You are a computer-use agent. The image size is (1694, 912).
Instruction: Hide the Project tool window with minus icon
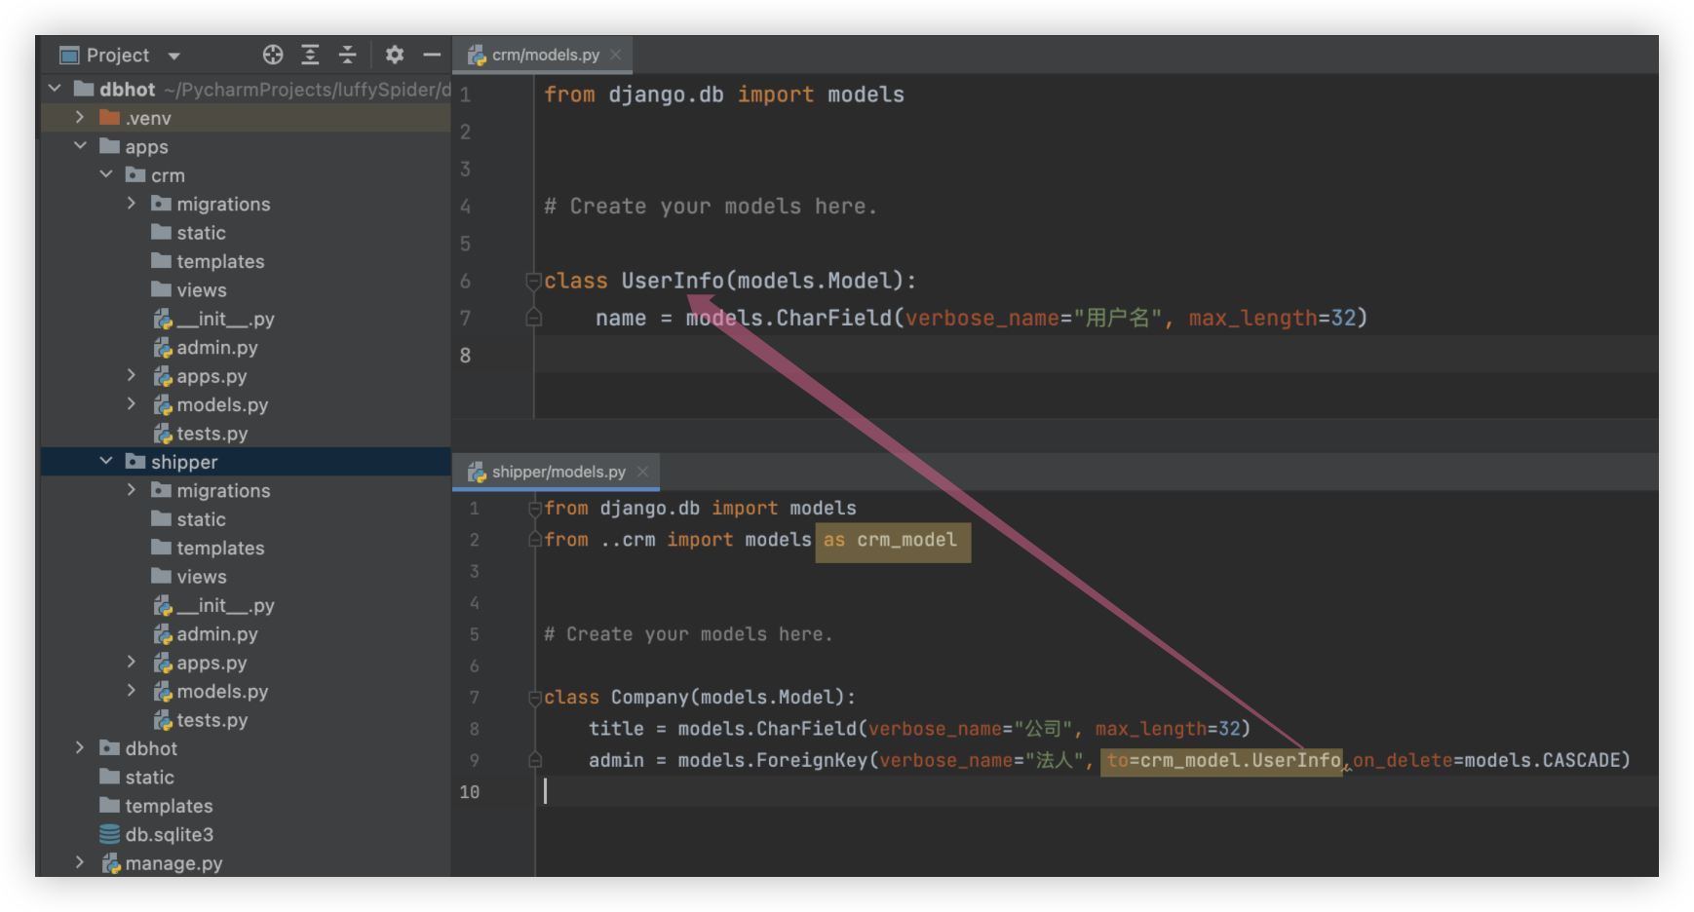(x=432, y=55)
